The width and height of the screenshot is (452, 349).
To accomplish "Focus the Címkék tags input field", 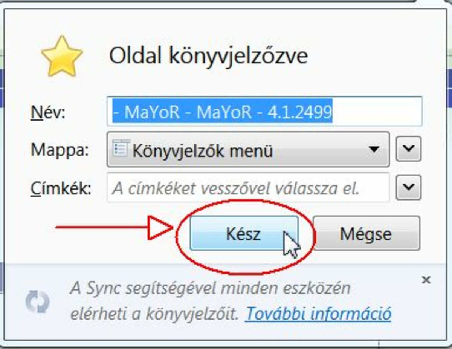I will [247, 188].
